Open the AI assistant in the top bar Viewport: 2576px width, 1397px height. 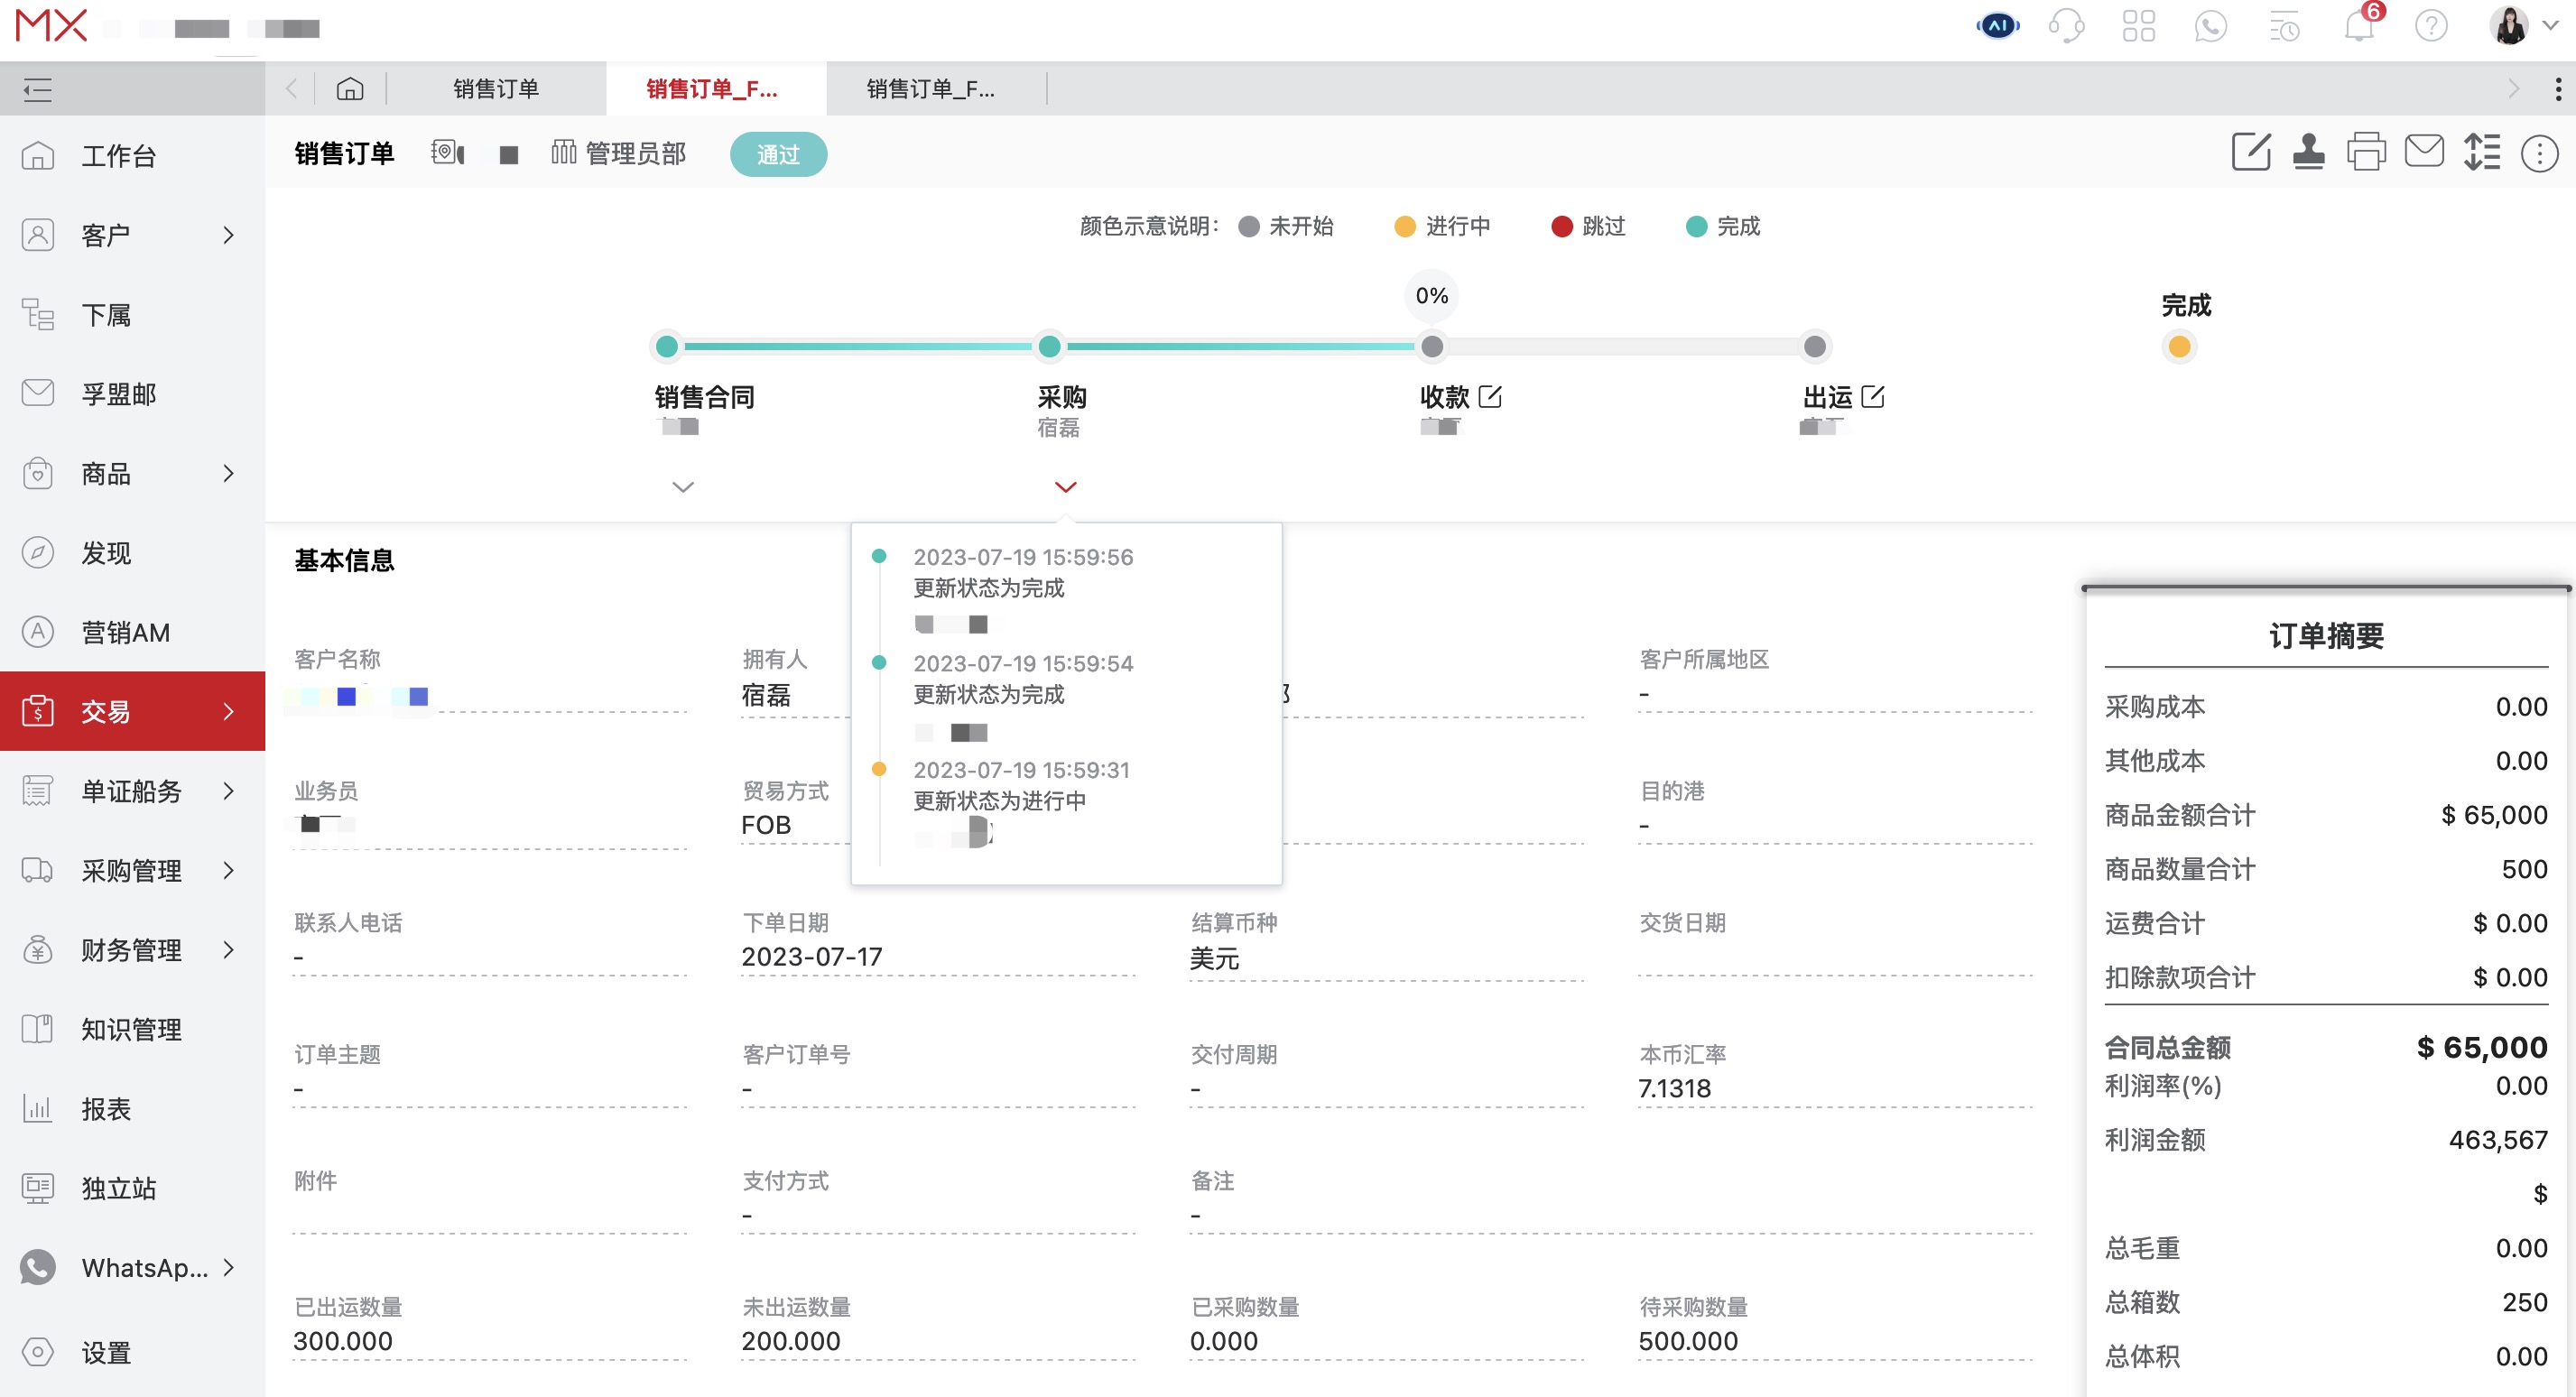coord(1997,26)
